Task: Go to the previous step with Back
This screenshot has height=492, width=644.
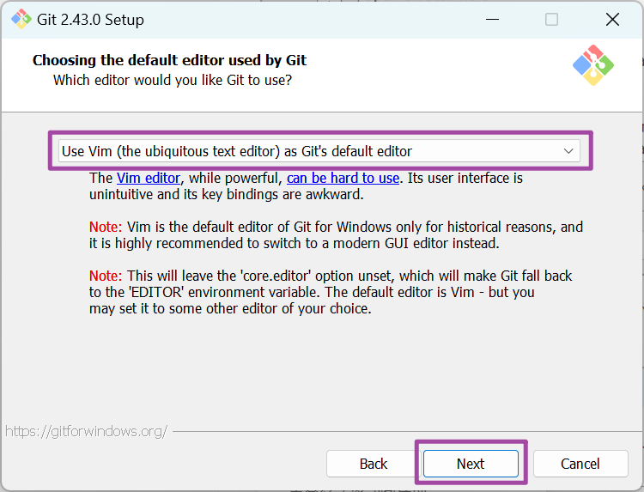Action: [x=374, y=464]
